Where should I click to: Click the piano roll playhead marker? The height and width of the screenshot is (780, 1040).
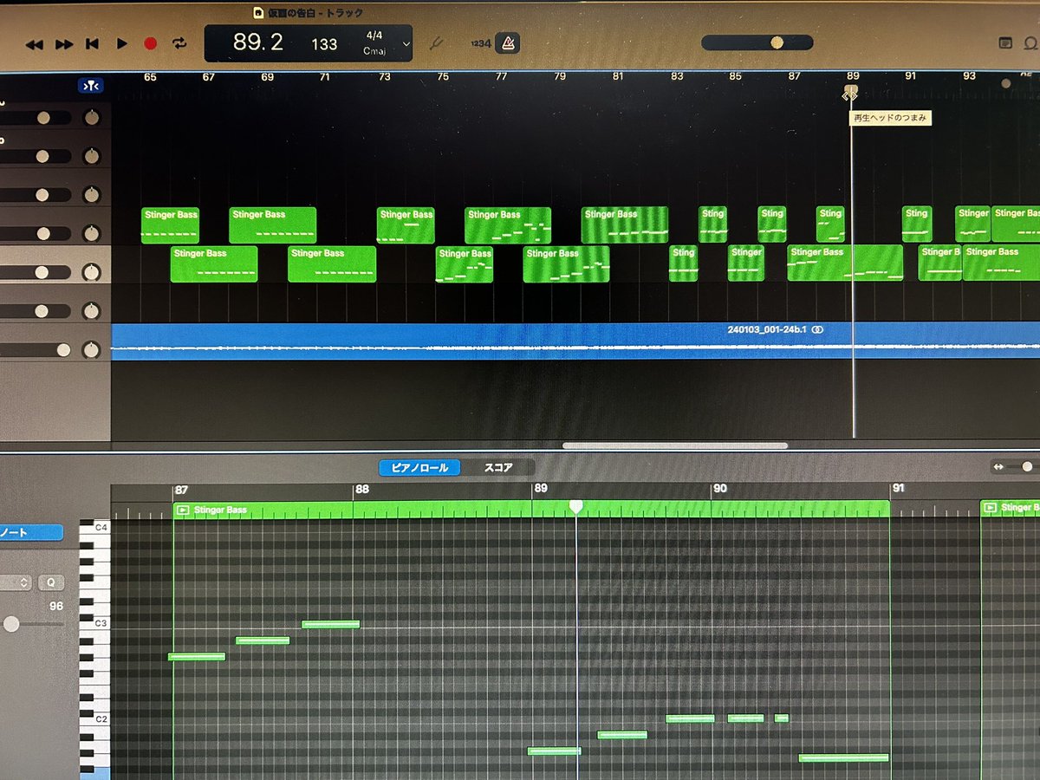pos(575,506)
